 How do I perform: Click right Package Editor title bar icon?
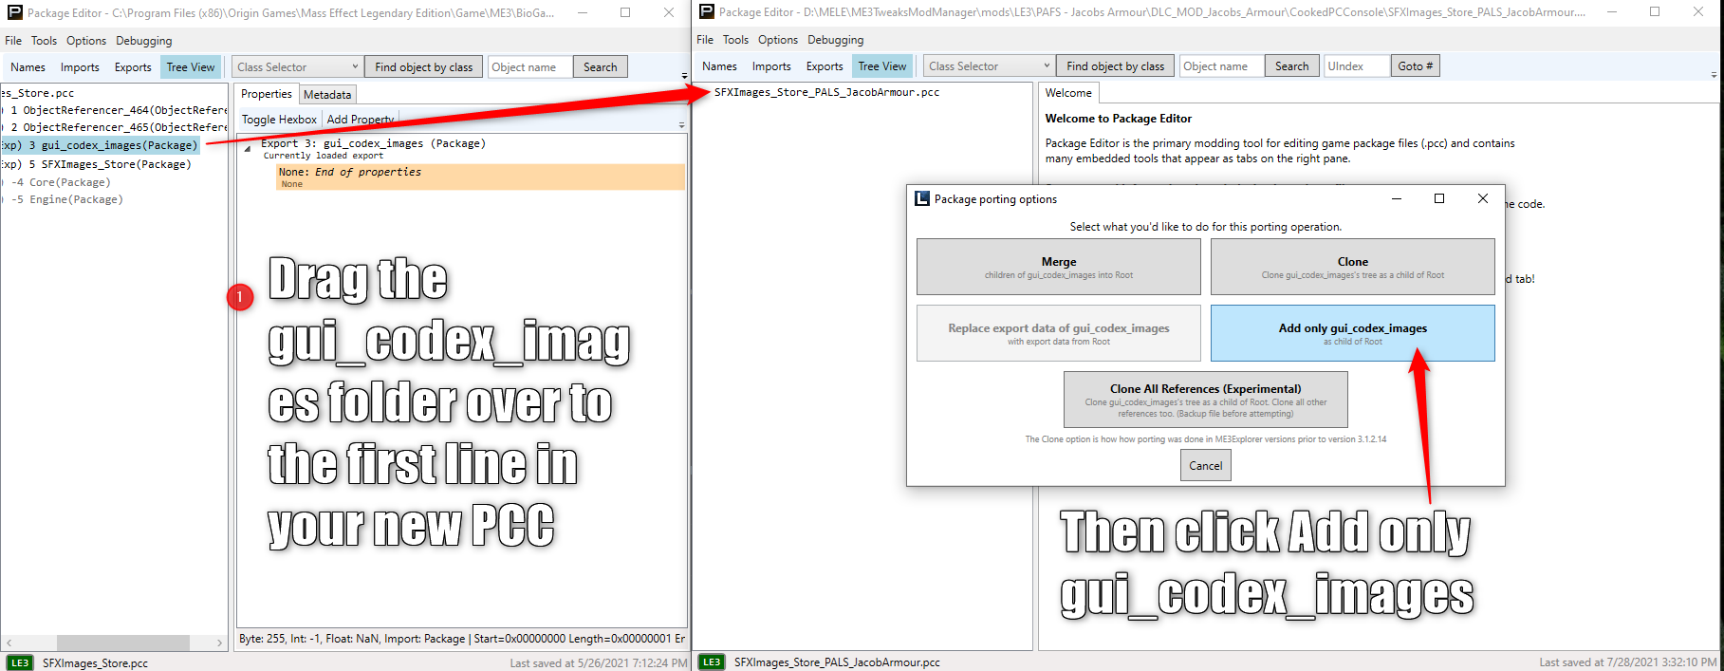tap(706, 12)
